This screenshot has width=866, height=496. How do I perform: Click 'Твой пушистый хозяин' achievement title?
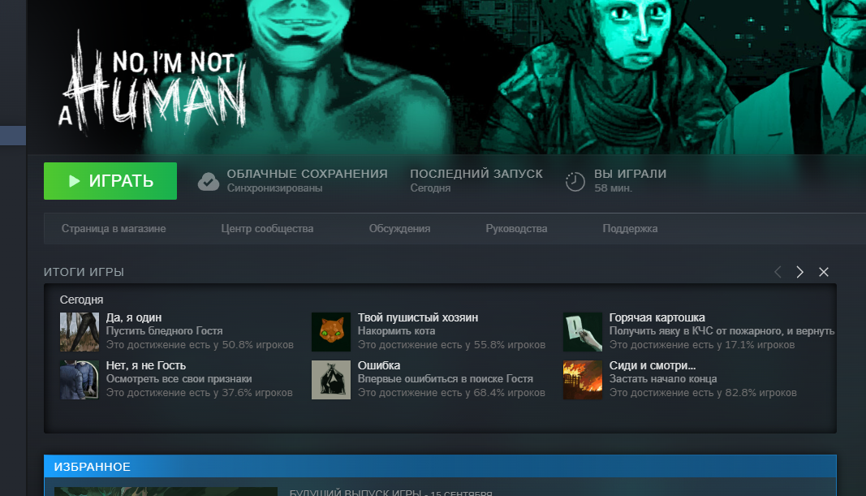point(418,317)
